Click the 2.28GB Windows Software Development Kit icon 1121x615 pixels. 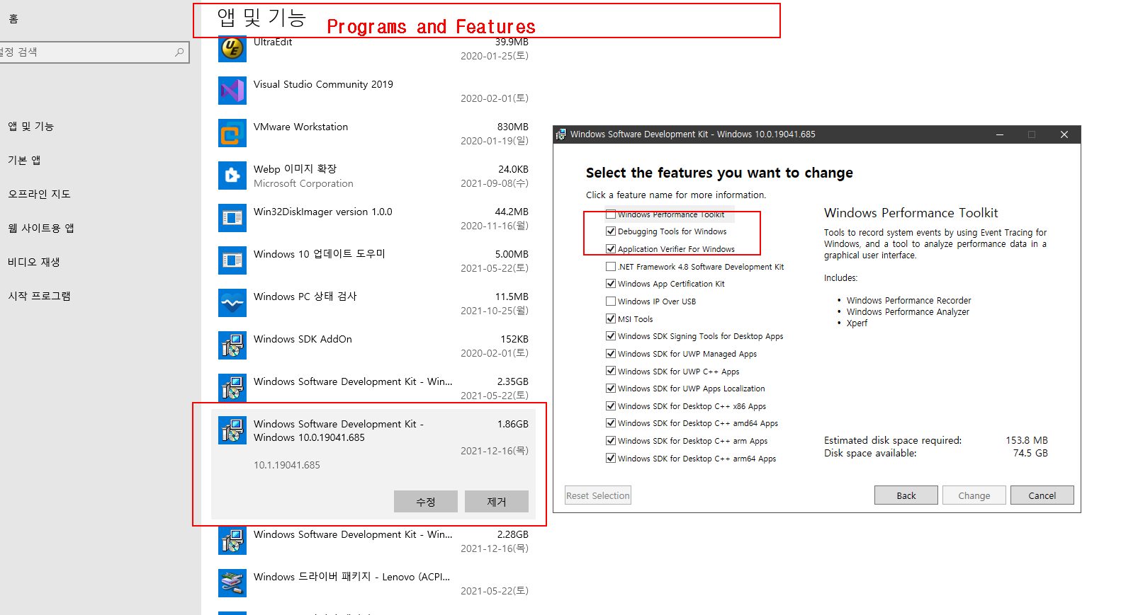tap(232, 541)
